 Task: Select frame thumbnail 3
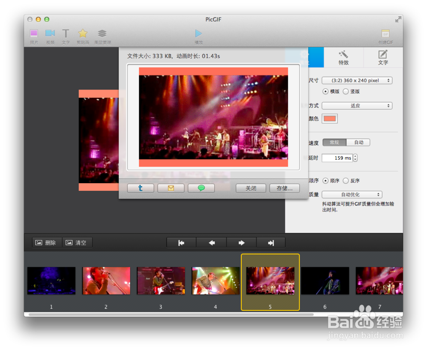point(161,280)
